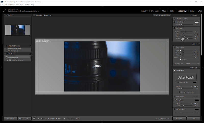204x123 pixels.
Task: Click the Preview button at bottom right
Action: coord(179,118)
